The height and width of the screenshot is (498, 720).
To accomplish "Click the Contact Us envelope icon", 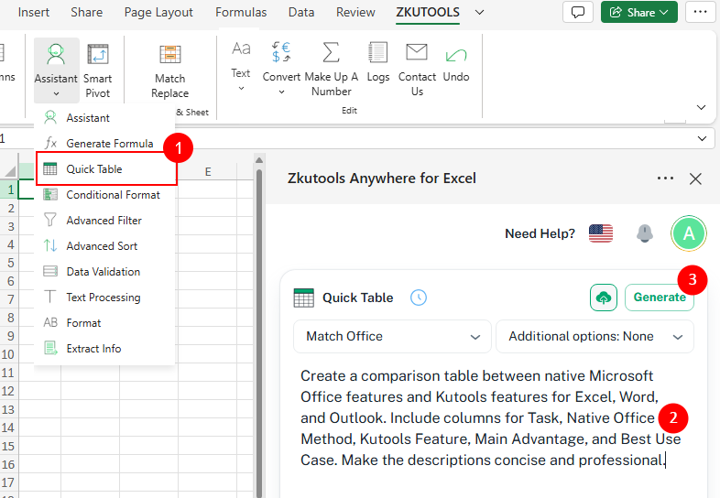I will pyautogui.click(x=417, y=52).
